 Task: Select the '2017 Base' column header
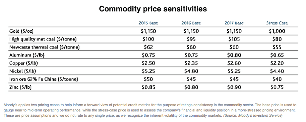click(x=234, y=23)
